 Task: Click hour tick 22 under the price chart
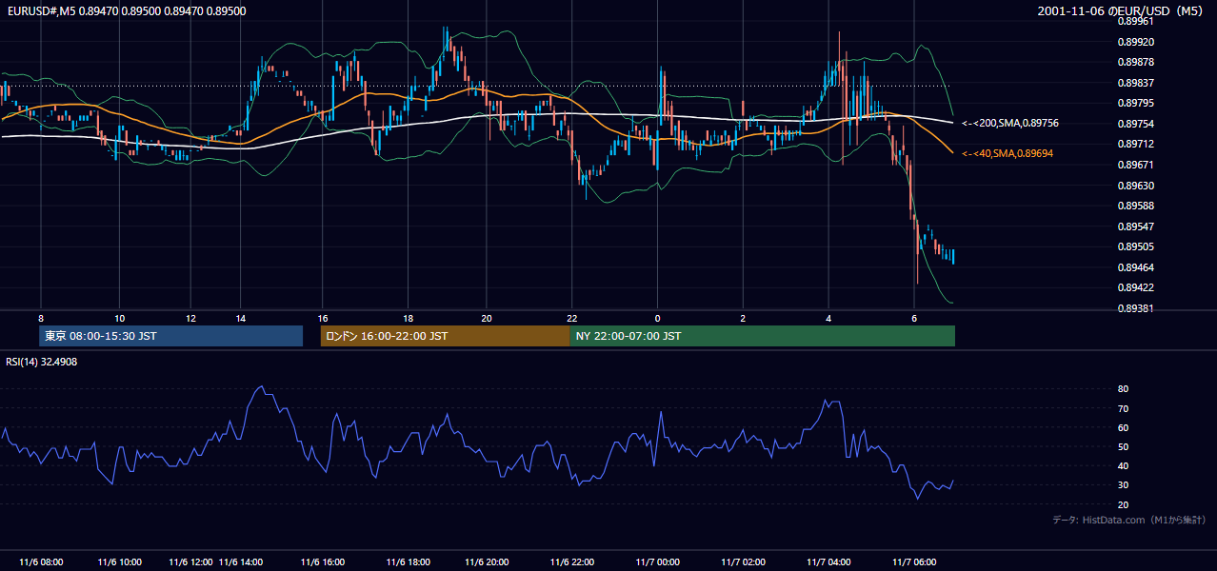pyautogui.click(x=572, y=318)
